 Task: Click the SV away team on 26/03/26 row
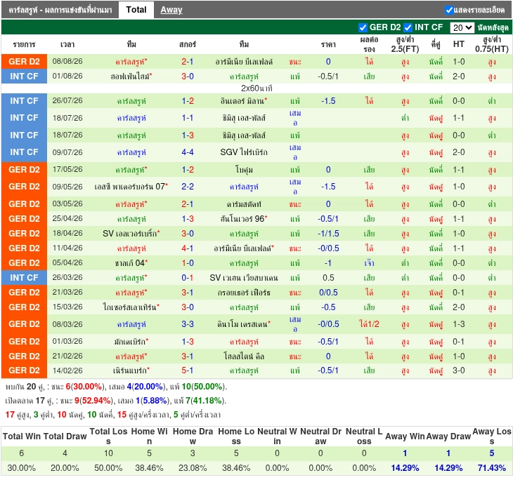pyautogui.click(x=244, y=277)
